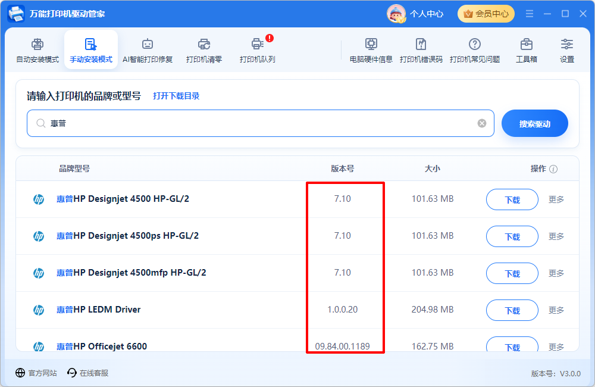Select 惠普HP Designjet 4500mfp HP-GL/2 row name

[x=131, y=273]
